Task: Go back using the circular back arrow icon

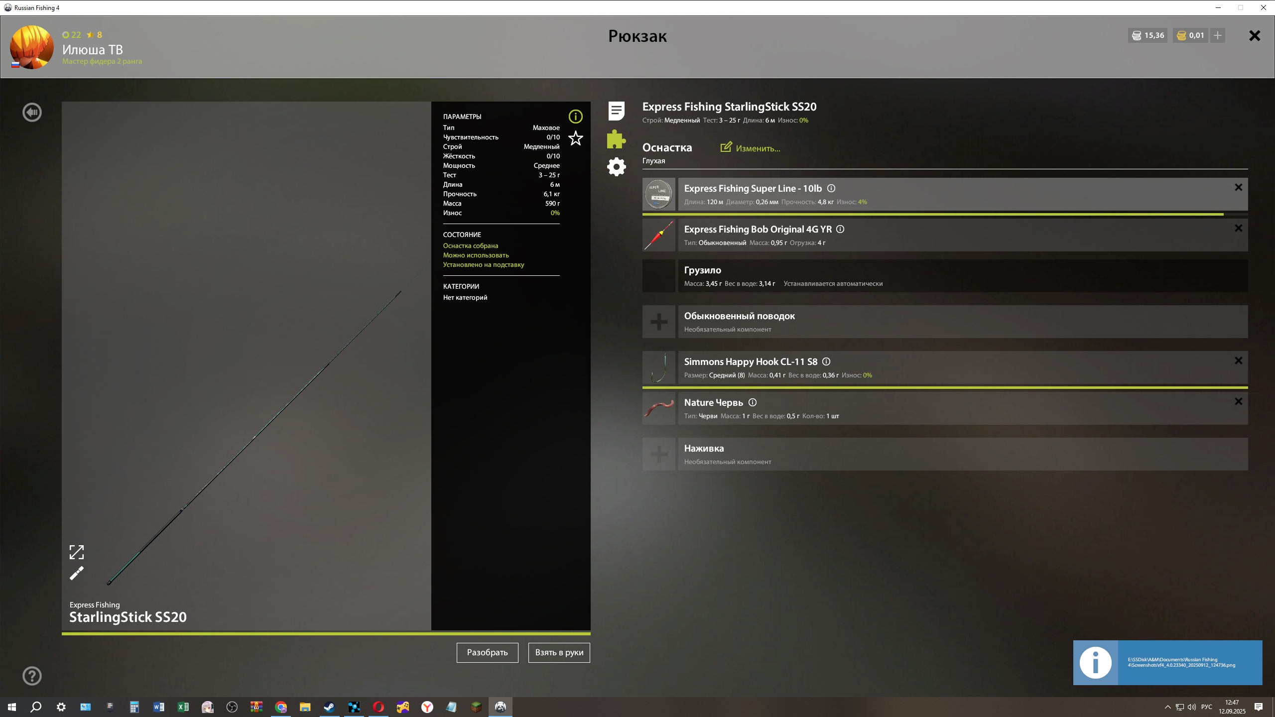Action: 32,112
